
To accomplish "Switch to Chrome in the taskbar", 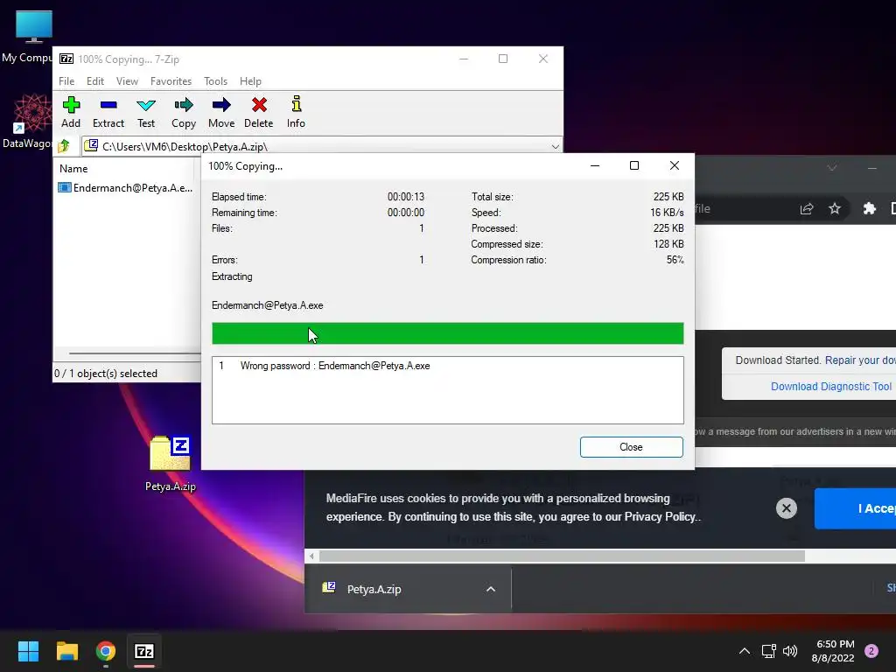I will click(106, 651).
